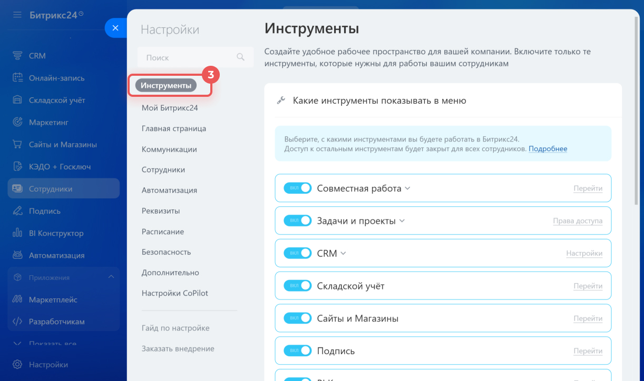
Task: Open Расписание settings section
Action: click(x=163, y=232)
